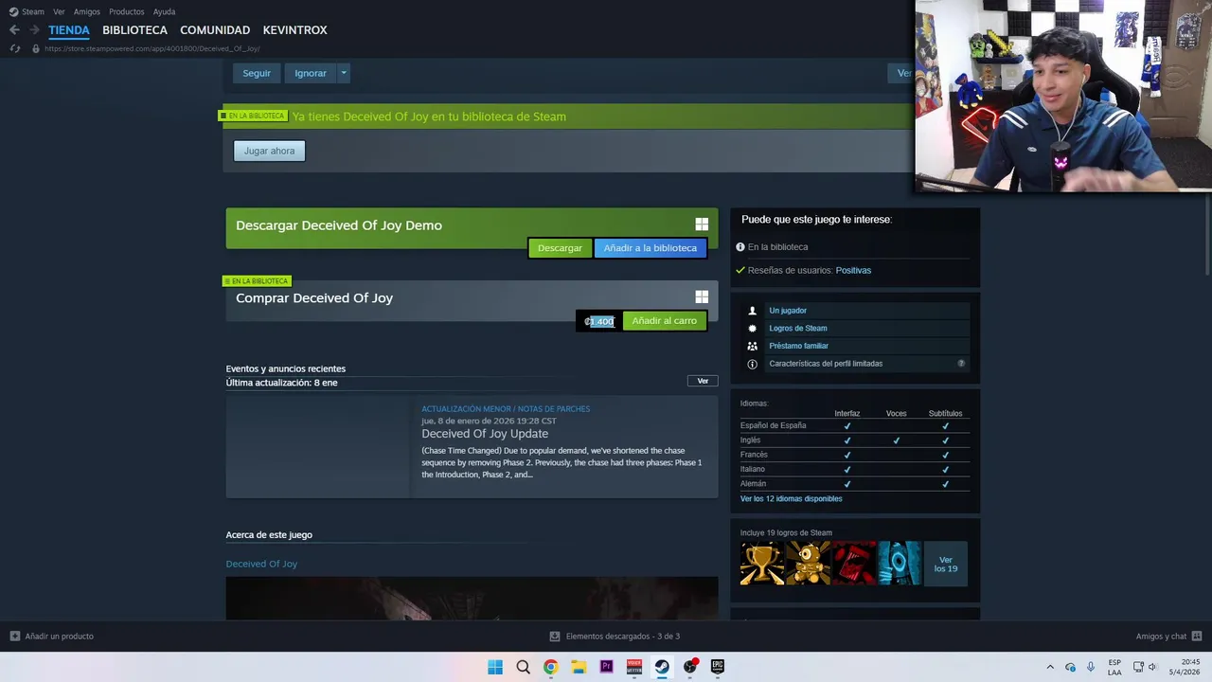Switch to the BIBLIOTECA tab
The image size is (1212, 682).
click(x=134, y=30)
